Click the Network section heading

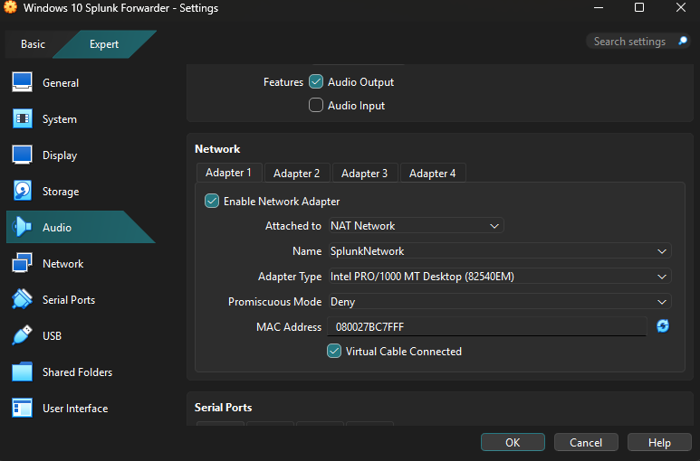pyautogui.click(x=217, y=149)
